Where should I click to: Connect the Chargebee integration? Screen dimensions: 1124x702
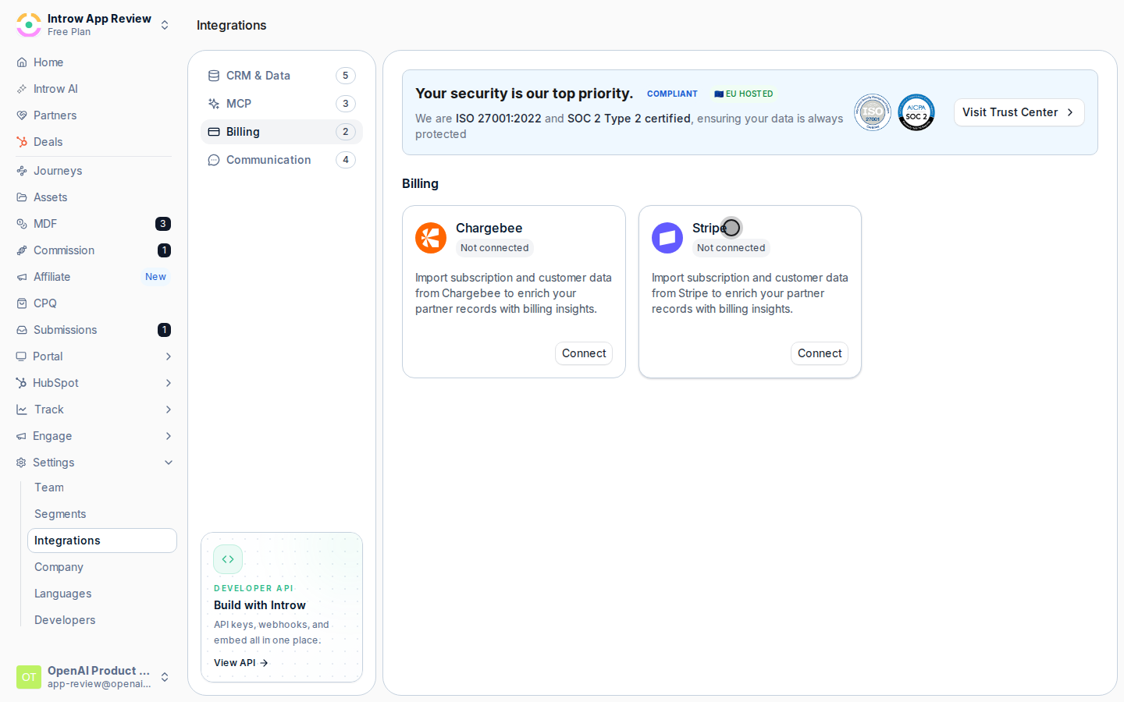pyautogui.click(x=584, y=353)
